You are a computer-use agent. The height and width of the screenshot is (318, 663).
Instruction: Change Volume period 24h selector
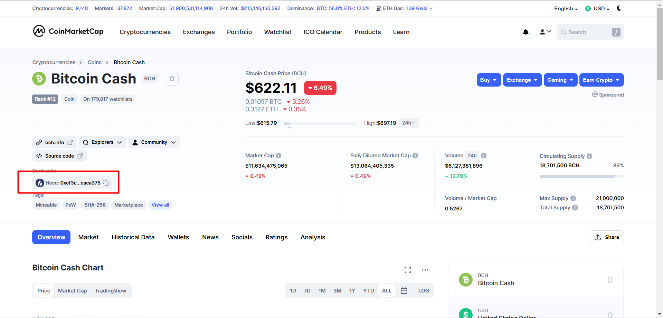(x=472, y=156)
